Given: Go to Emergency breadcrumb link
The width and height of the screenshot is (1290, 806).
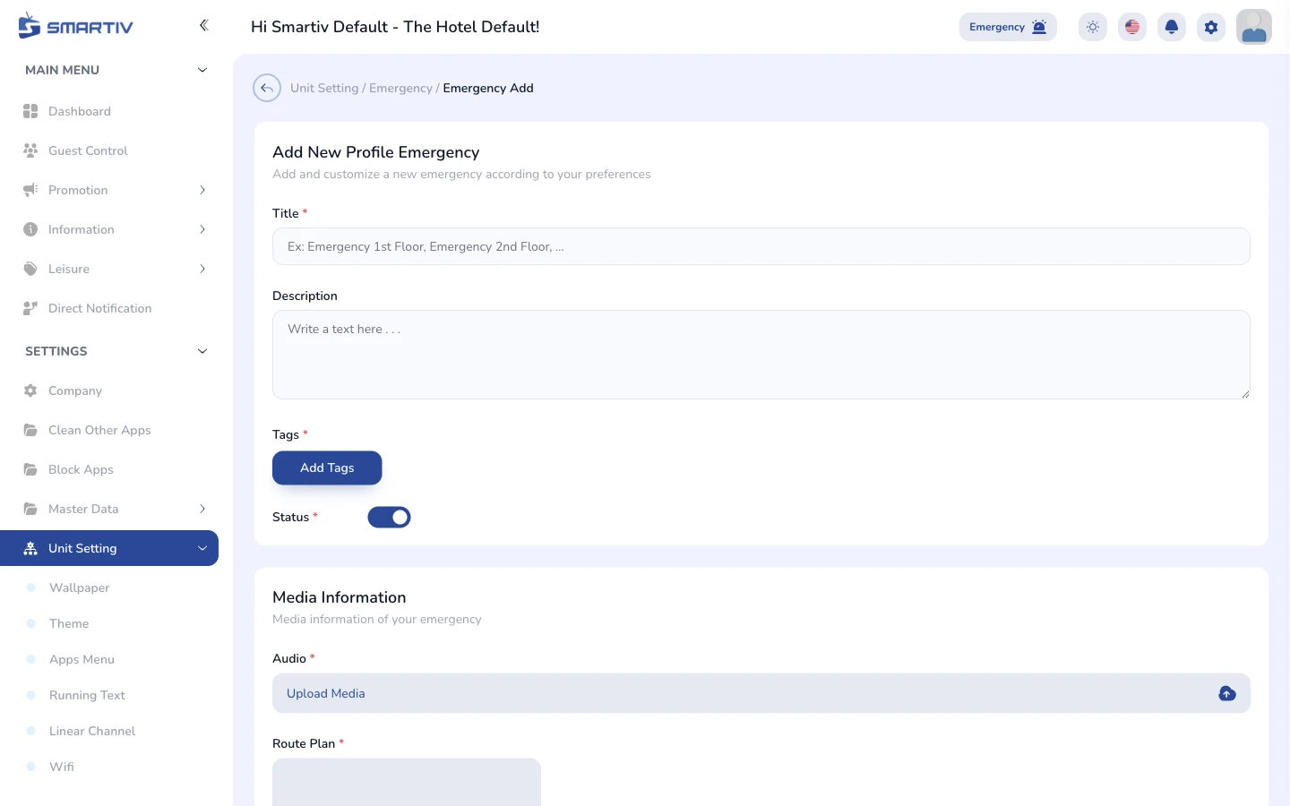Looking at the screenshot, I should [x=400, y=88].
